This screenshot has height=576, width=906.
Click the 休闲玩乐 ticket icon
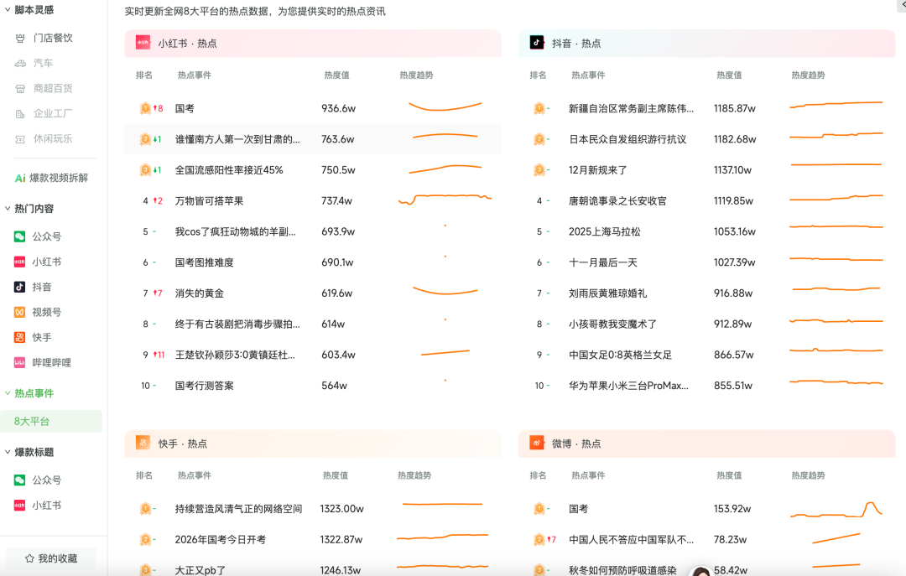pyautogui.click(x=20, y=139)
